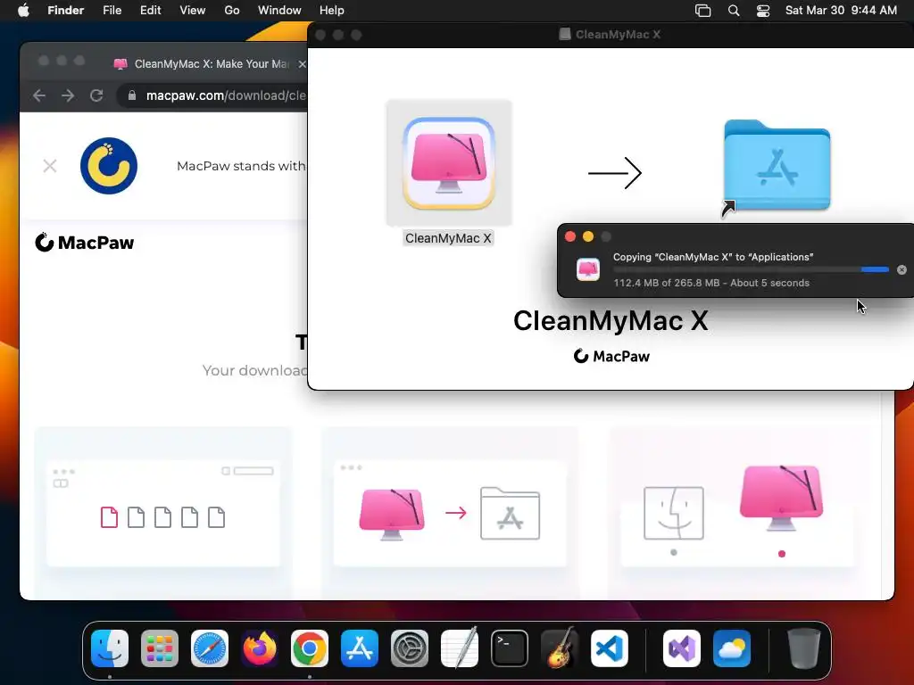Launch GarageBand from the Dock

coord(560,648)
